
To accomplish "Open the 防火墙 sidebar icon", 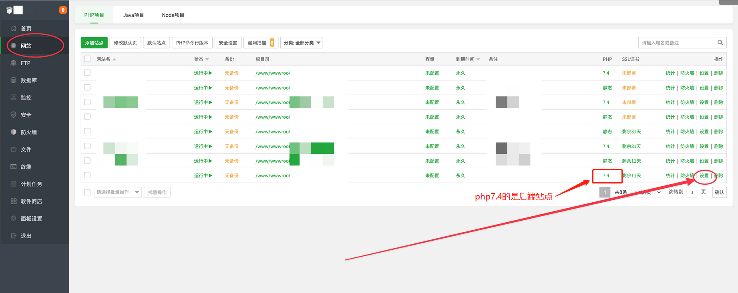I will [14, 132].
